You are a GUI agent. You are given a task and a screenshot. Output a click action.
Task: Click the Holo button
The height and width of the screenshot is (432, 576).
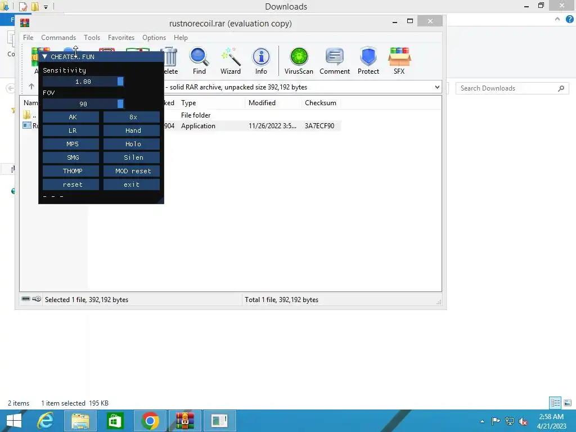click(x=132, y=144)
